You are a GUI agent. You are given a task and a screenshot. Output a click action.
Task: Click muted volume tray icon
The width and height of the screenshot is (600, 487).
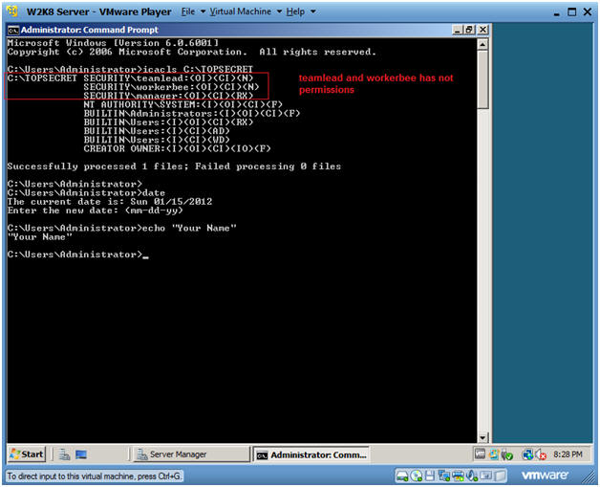coord(541,454)
